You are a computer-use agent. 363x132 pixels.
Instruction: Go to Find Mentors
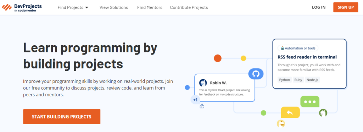(x=150, y=7)
